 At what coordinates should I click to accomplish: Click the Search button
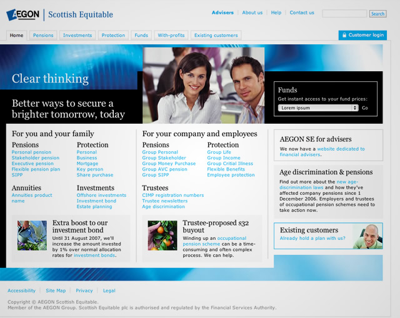click(x=377, y=14)
